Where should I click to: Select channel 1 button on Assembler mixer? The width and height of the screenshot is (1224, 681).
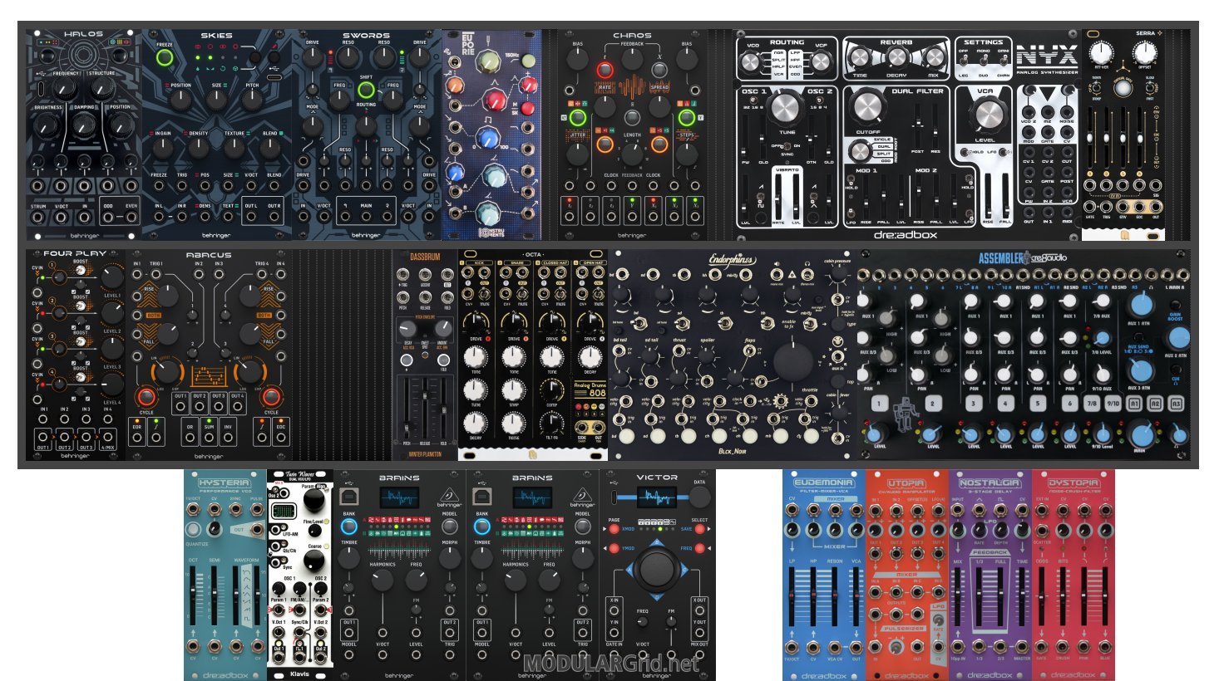point(878,404)
